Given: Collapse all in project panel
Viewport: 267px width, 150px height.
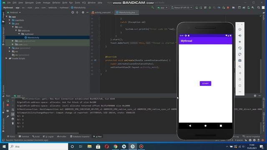Looking at the screenshot, I should (x=77, y=12).
